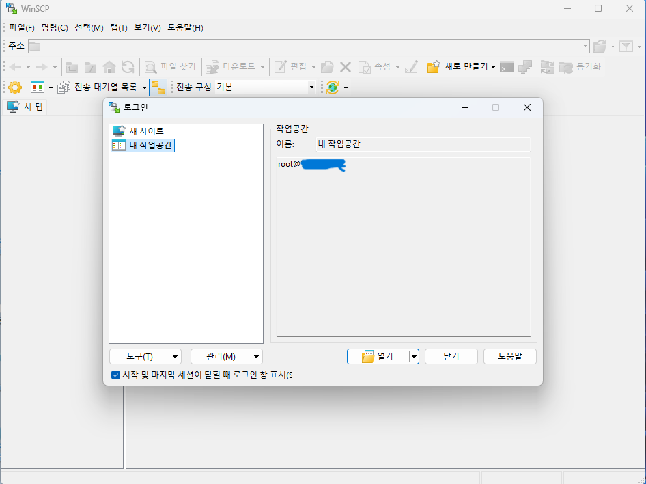Expand the 전송 대기열 목록 dropdown arrow
Viewport: 646px width, 484px height.
(x=144, y=88)
